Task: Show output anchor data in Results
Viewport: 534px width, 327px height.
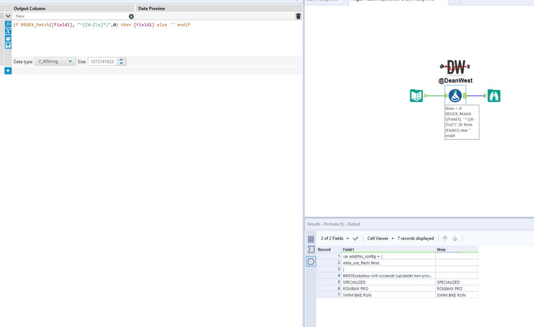Action: point(311,261)
